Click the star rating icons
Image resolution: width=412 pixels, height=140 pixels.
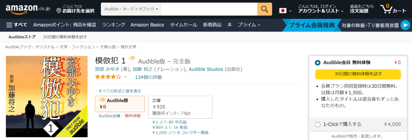(x=108, y=77)
